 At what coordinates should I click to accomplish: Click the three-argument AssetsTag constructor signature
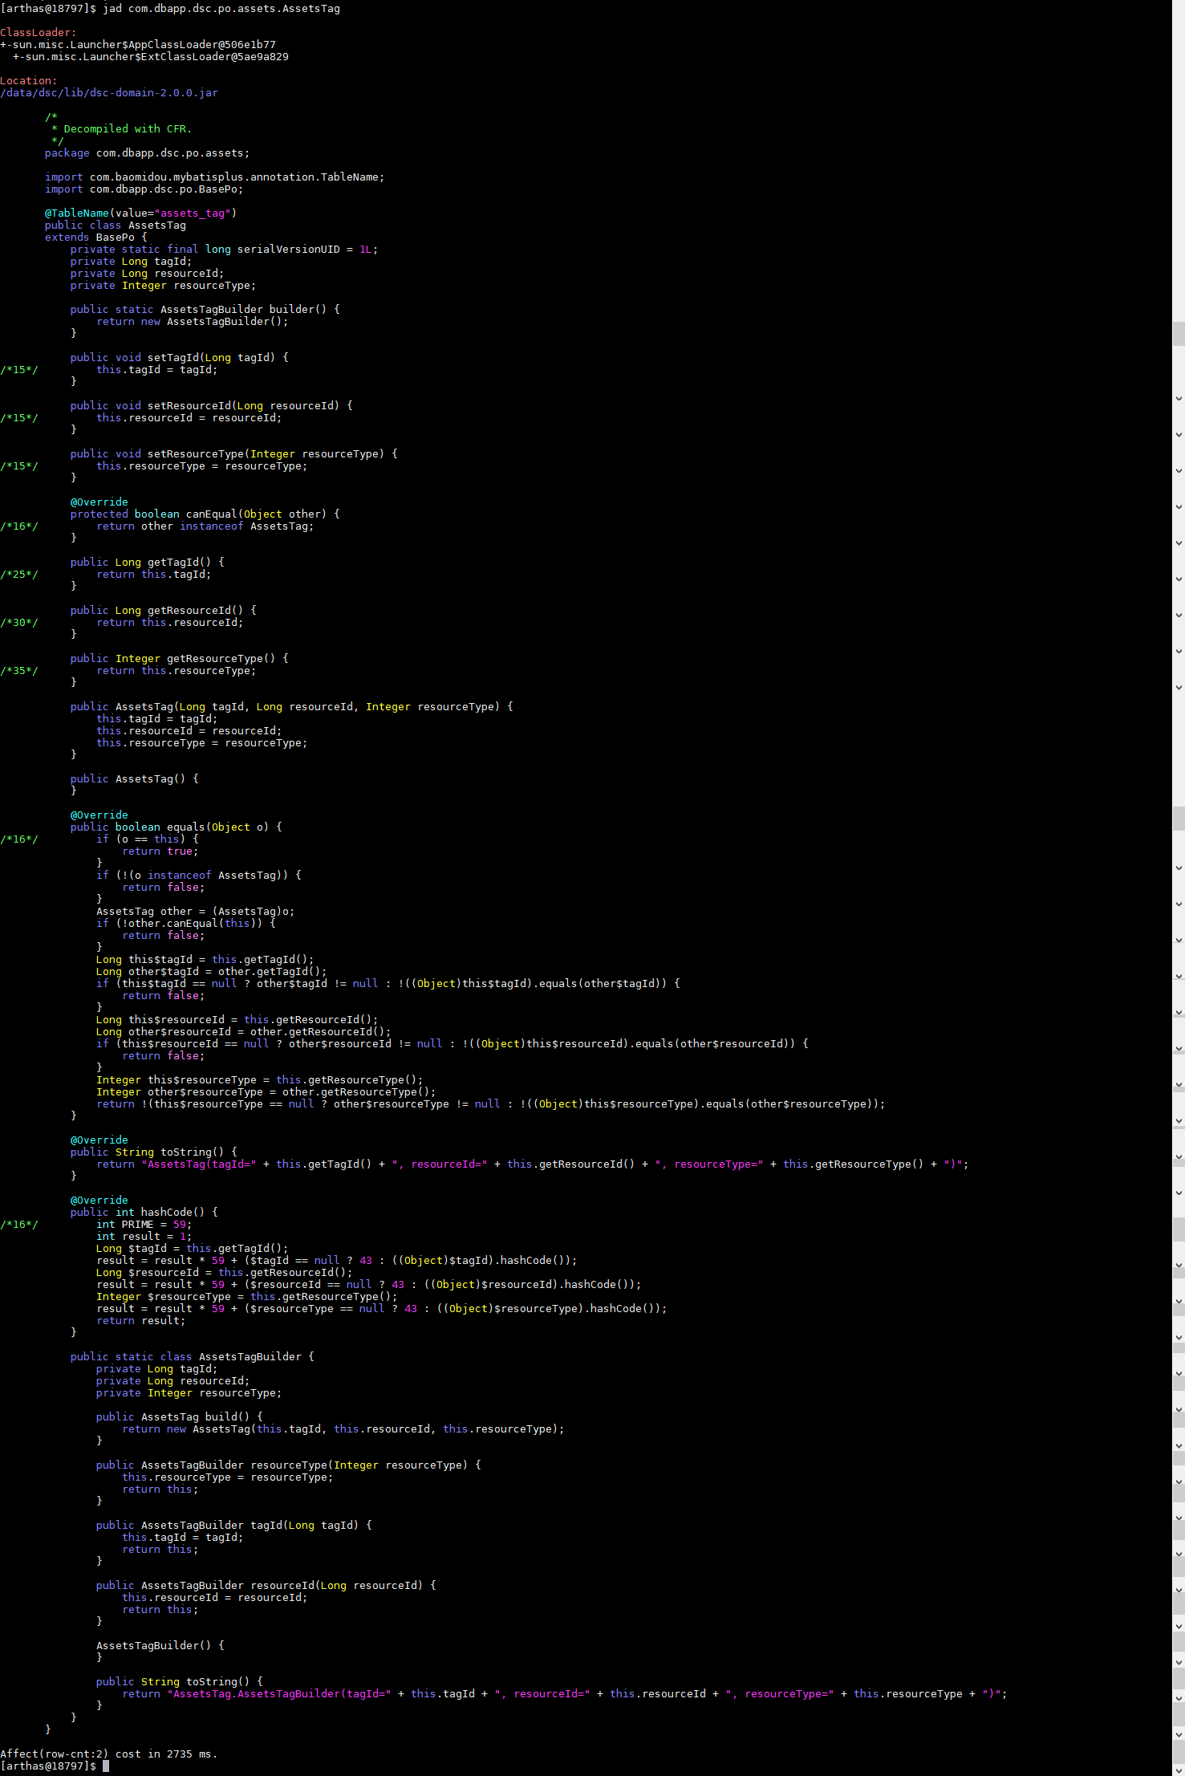(x=292, y=707)
